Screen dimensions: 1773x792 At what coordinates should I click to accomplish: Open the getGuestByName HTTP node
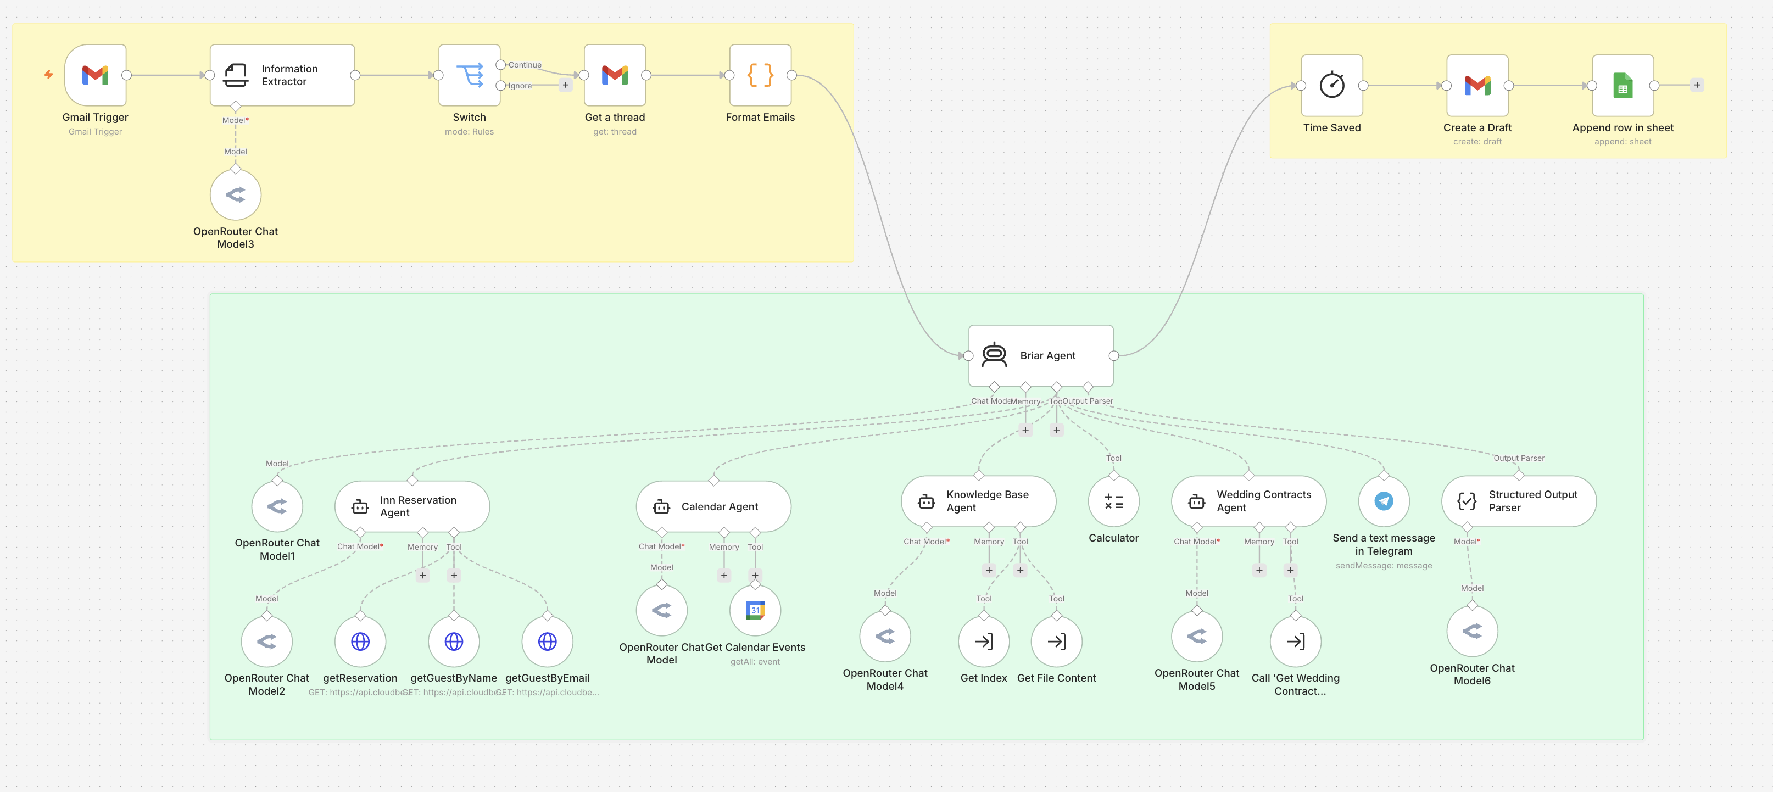[x=454, y=642]
